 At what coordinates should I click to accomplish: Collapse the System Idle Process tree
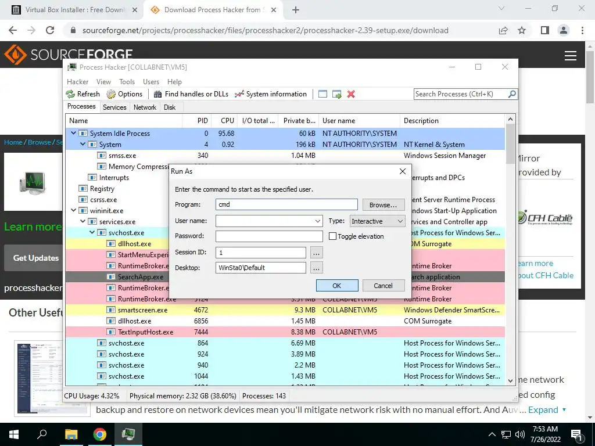[x=74, y=133]
